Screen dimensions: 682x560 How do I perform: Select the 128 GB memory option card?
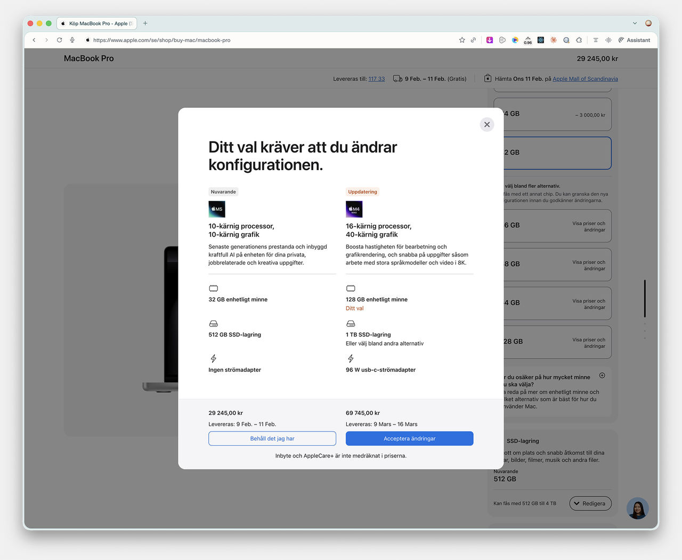pos(552,341)
